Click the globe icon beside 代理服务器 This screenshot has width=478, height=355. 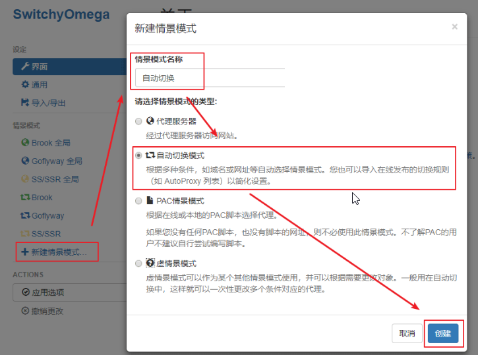(x=150, y=121)
